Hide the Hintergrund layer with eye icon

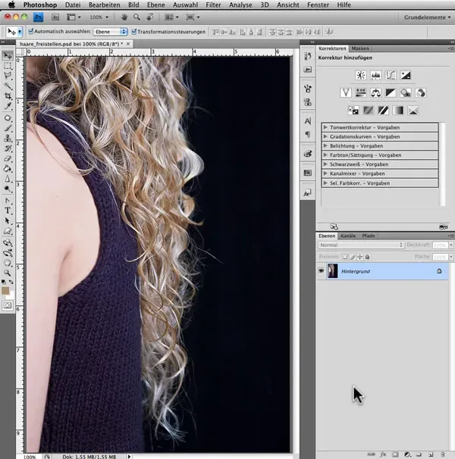click(x=321, y=270)
